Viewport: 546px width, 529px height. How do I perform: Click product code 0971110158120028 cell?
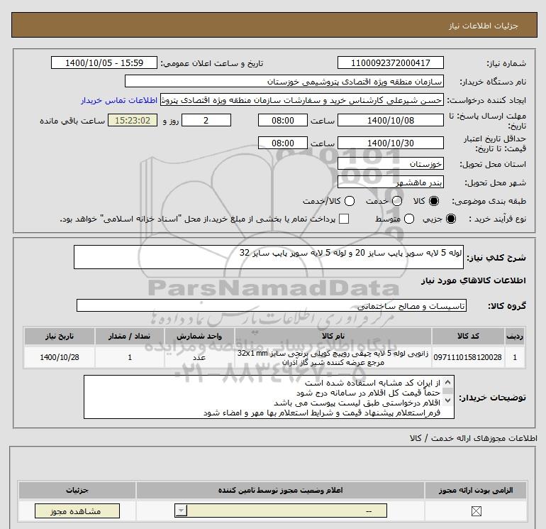click(x=468, y=357)
